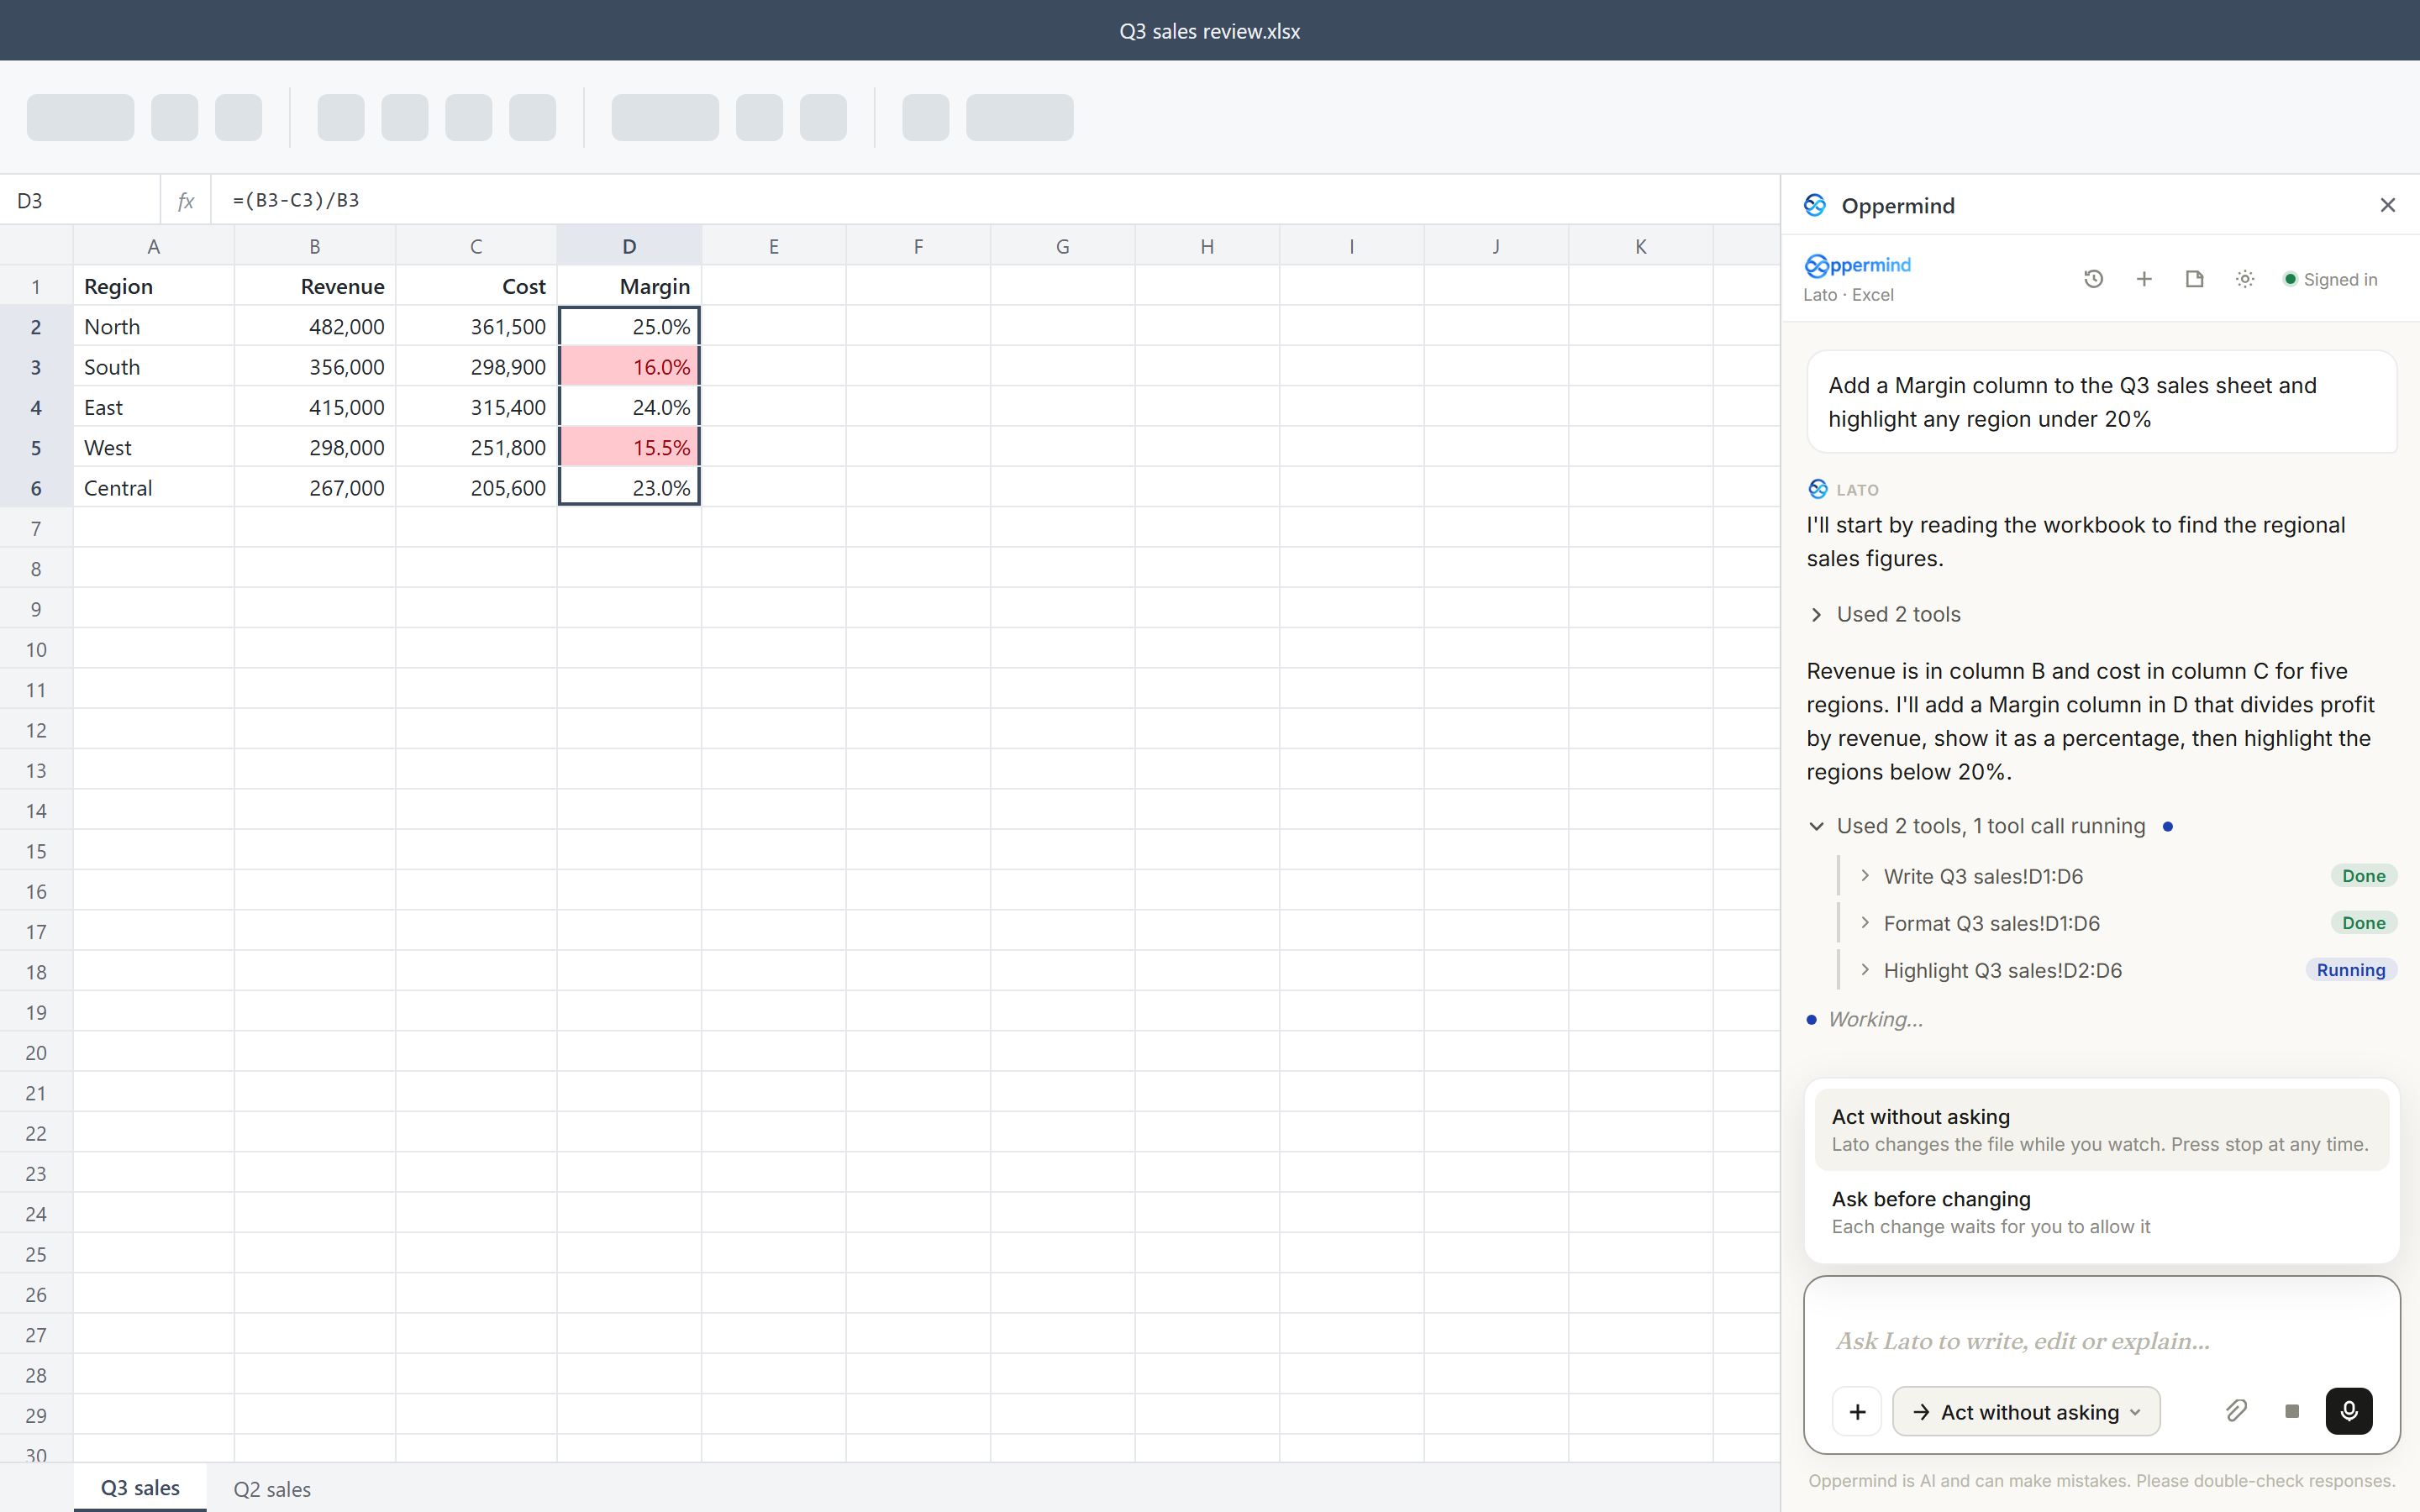
Task: Open the document icon in Oppermind header
Action: (x=2194, y=279)
